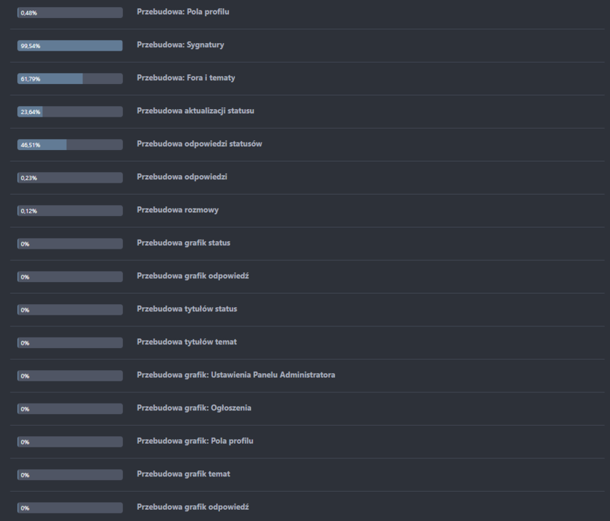The width and height of the screenshot is (610, 521).
Task: Click the 23,64% status update progress bar
Action: coord(69,112)
